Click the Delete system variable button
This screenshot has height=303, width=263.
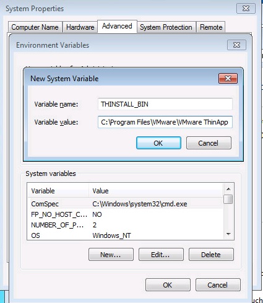[x=211, y=255]
